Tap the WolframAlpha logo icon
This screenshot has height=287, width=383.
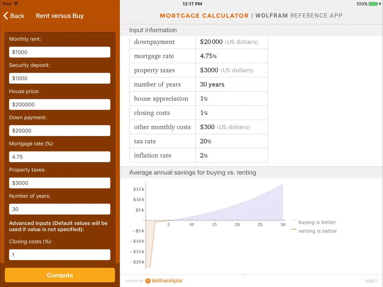coord(148,281)
